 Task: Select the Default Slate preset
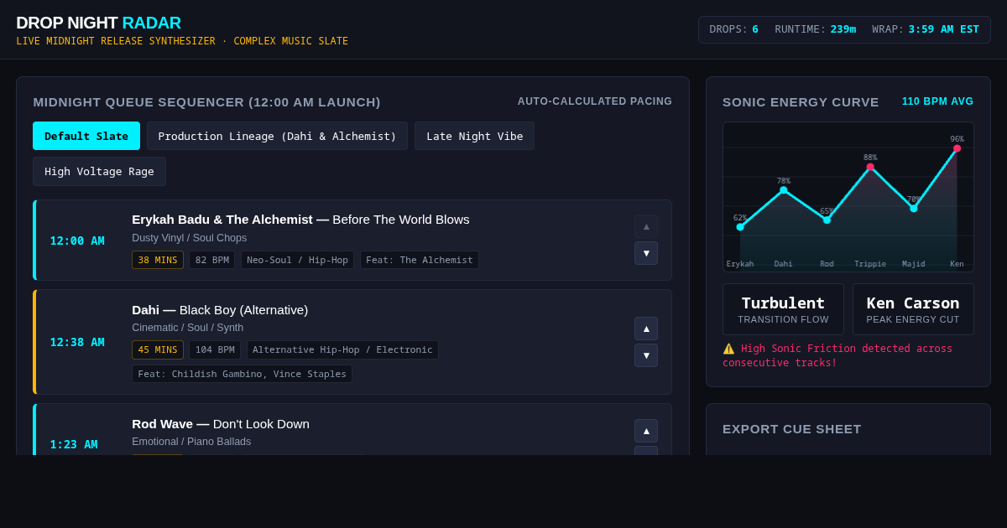pyautogui.click(x=86, y=136)
